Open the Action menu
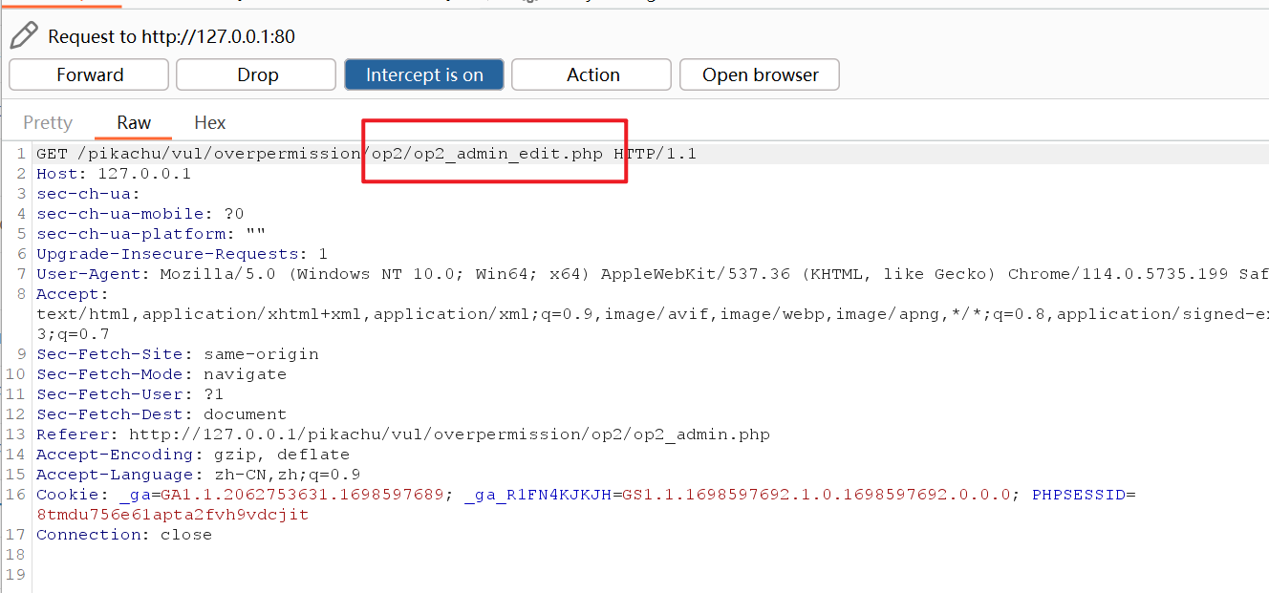Screen dimensions: 1269x593 (x=592, y=74)
